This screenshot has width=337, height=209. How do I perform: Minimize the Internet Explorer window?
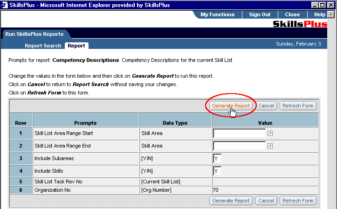315,5
